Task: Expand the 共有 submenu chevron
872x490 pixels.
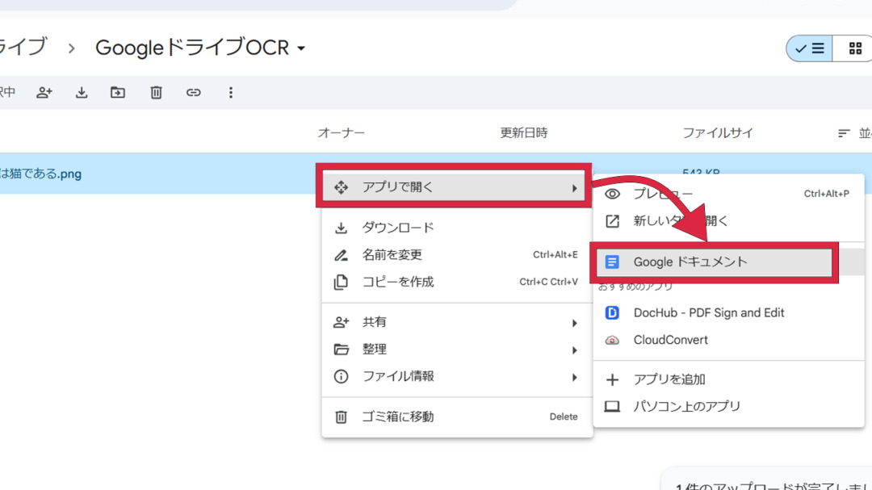Action: 576,323
